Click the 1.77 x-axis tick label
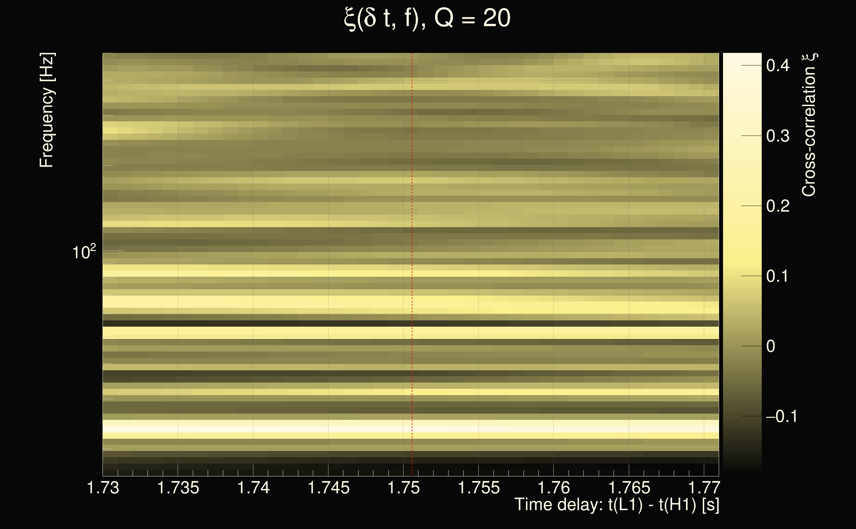 [704, 488]
